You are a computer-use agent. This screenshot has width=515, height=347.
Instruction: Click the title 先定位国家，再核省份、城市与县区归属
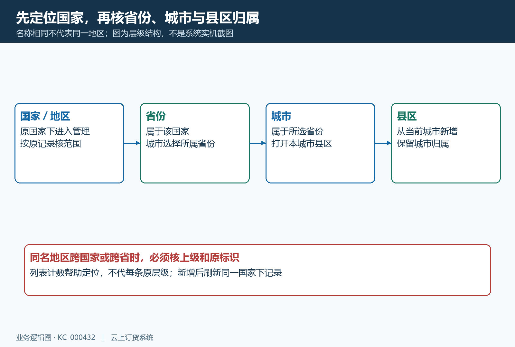pos(137,18)
